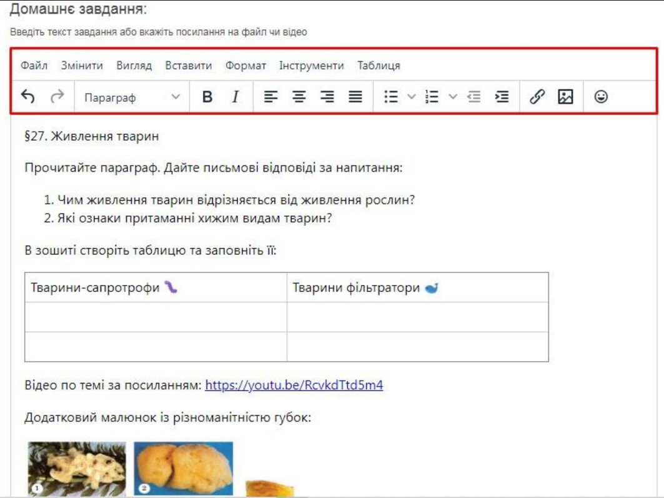Image resolution: width=664 pixels, height=498 pixels.
Task: Insert a numbered list
Action: coord(432,97)
